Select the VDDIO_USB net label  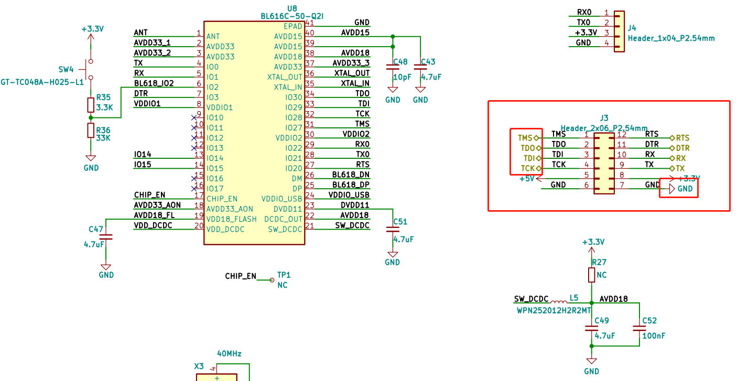click(x=349, y=195)
